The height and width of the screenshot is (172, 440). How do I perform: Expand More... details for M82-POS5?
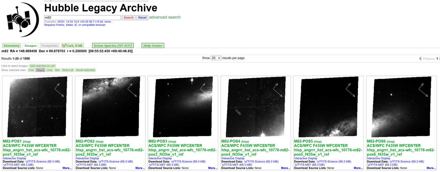click(x=358, y=168)
